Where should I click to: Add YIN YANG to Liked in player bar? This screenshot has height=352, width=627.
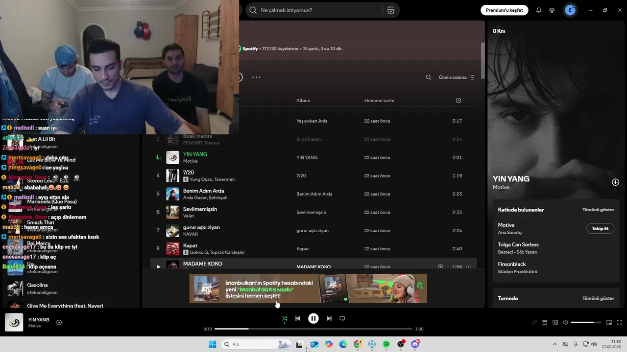(59, 322)
